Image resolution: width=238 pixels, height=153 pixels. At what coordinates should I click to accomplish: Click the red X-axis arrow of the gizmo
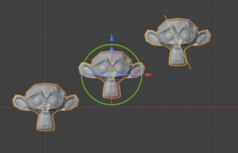coord(149,75)
